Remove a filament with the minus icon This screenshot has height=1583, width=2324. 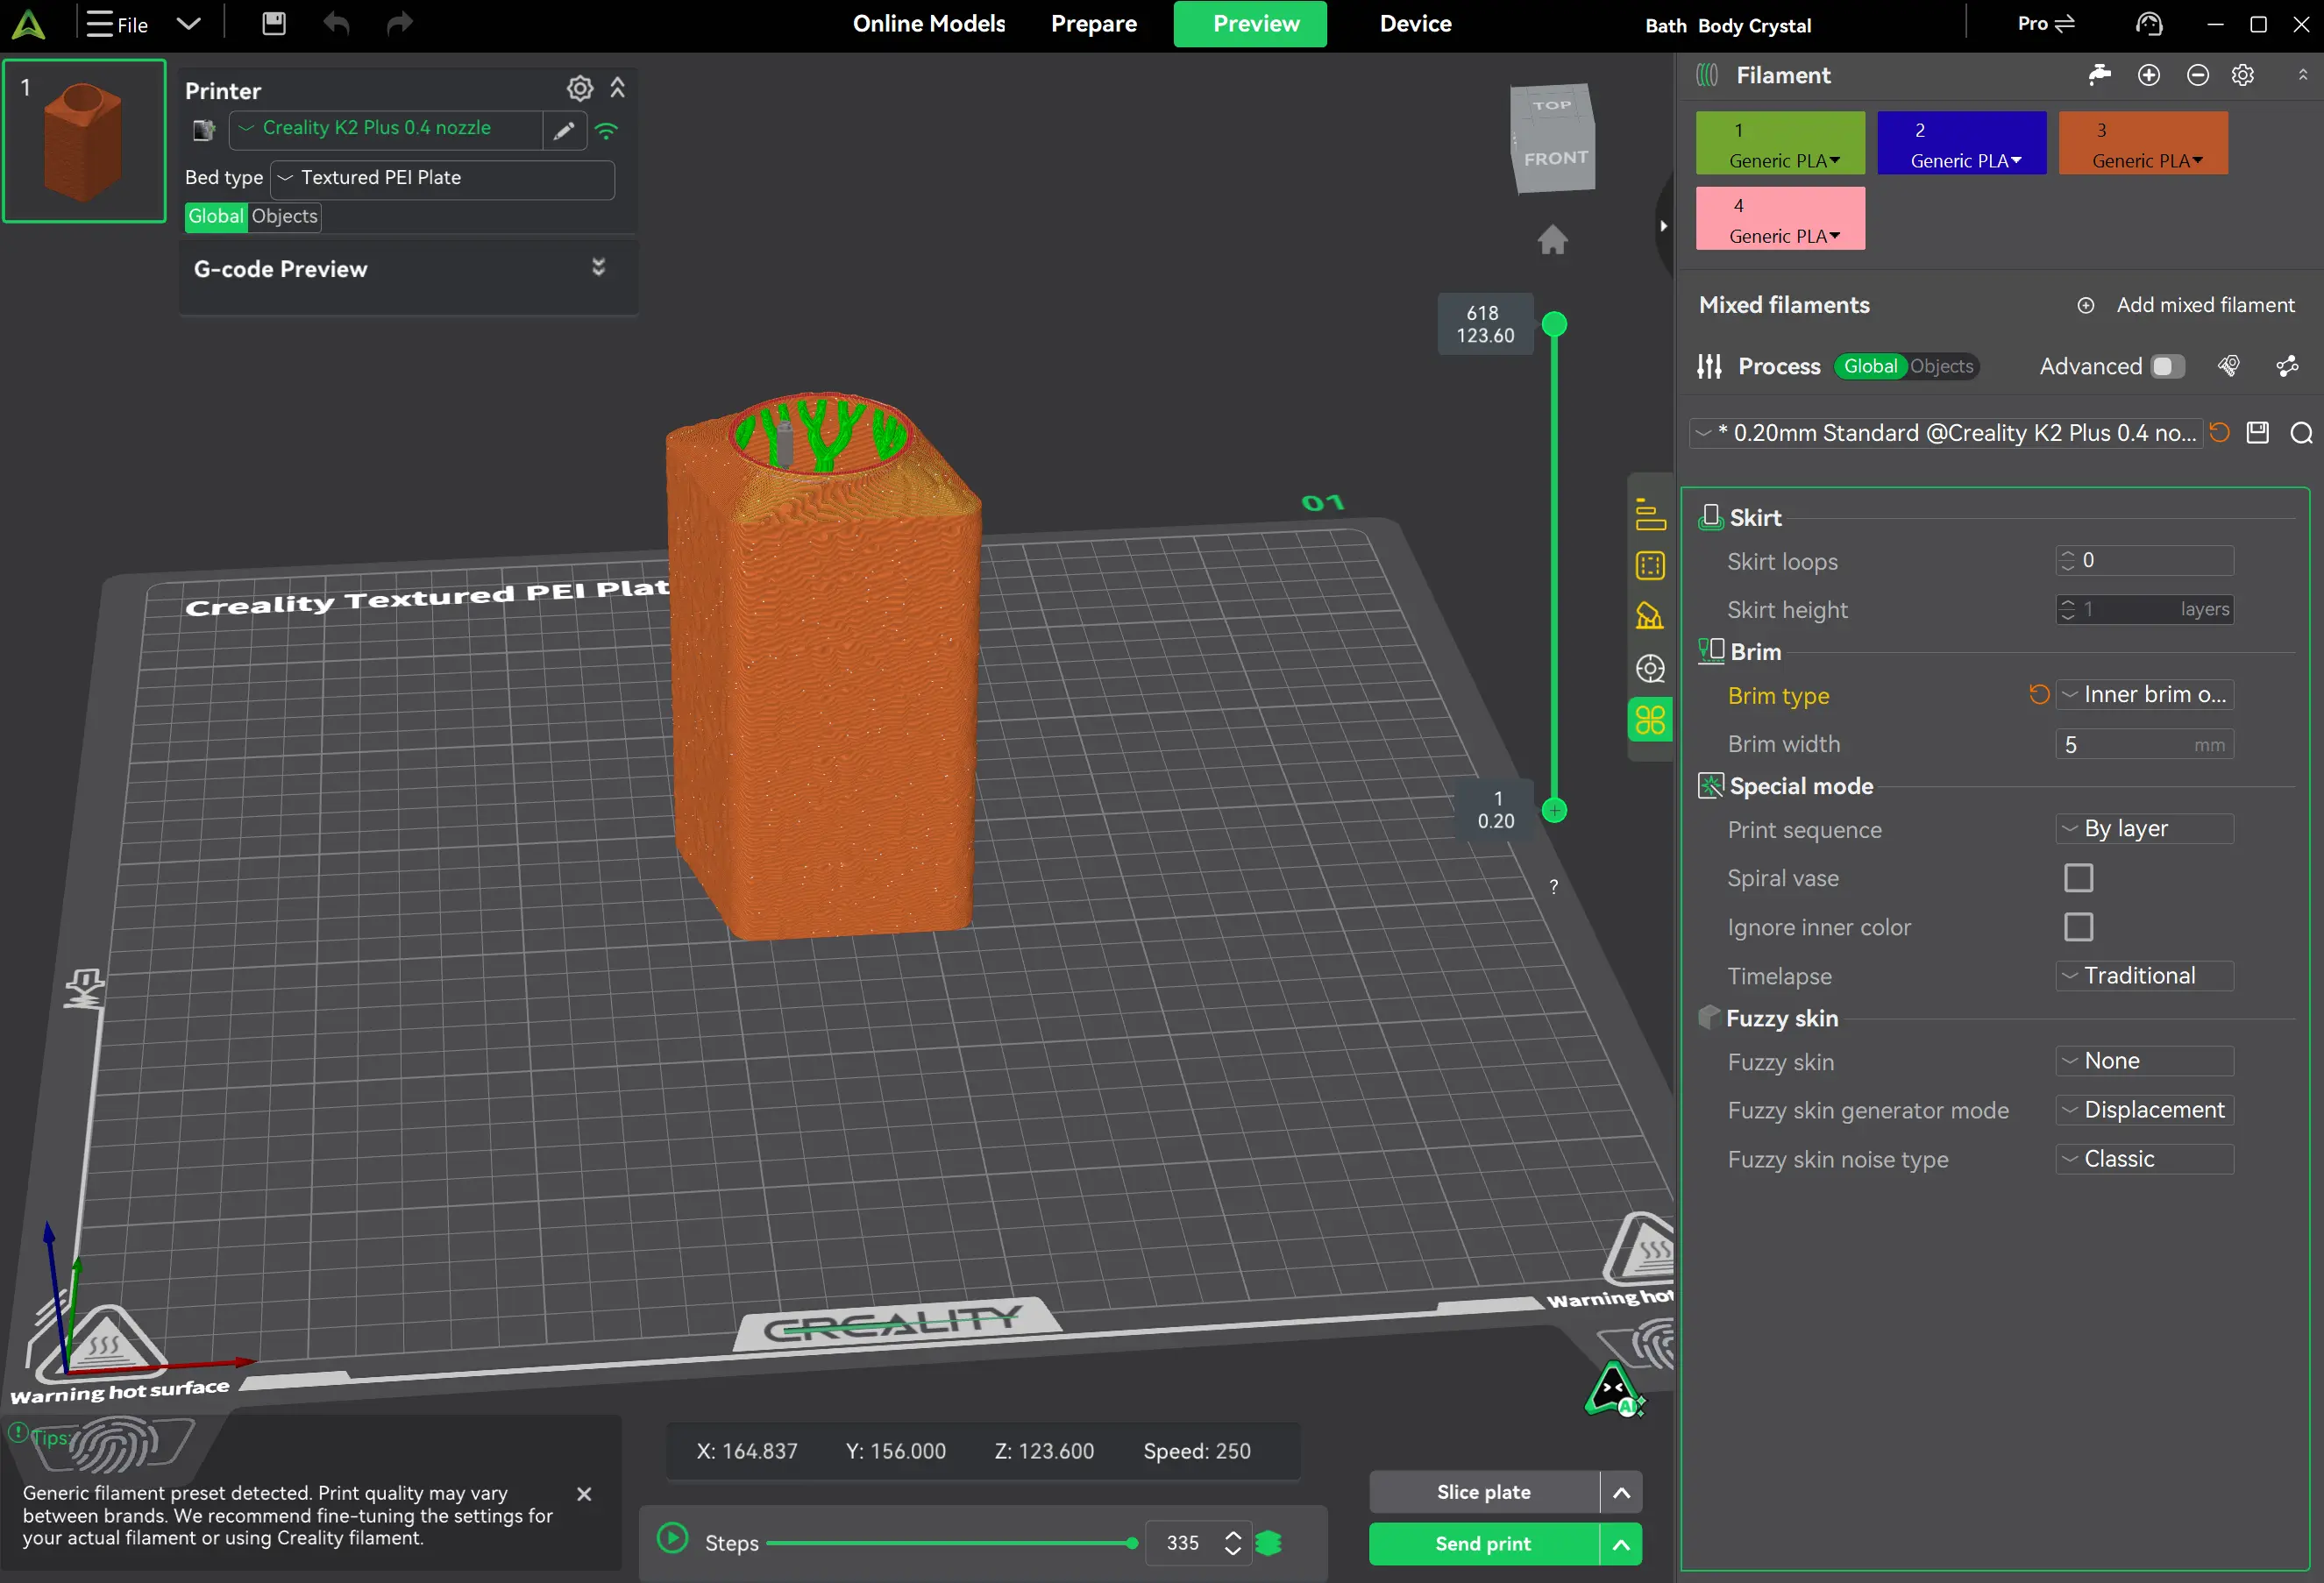pos(2197,75)
